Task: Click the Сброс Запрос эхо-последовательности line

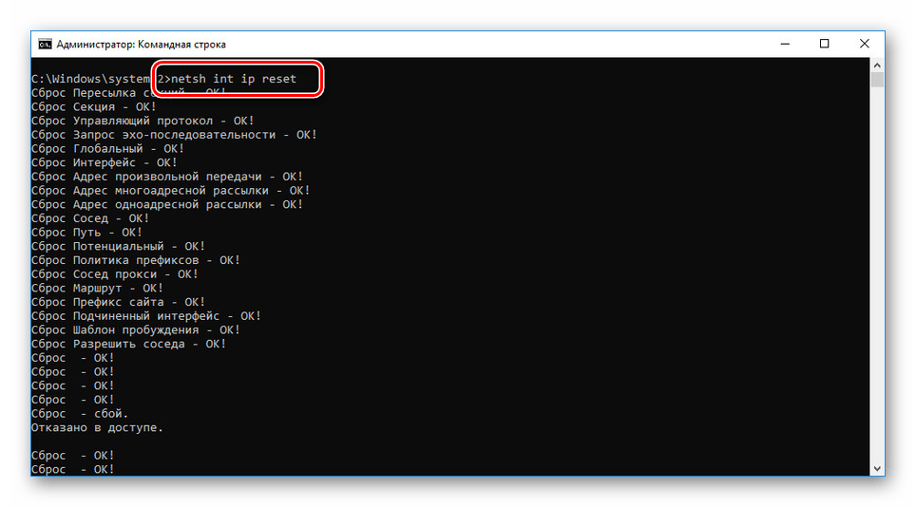Action: [174, 135]
